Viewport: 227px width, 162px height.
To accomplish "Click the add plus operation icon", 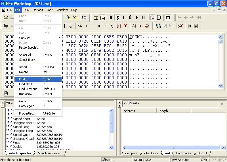I will click(86, 26).
